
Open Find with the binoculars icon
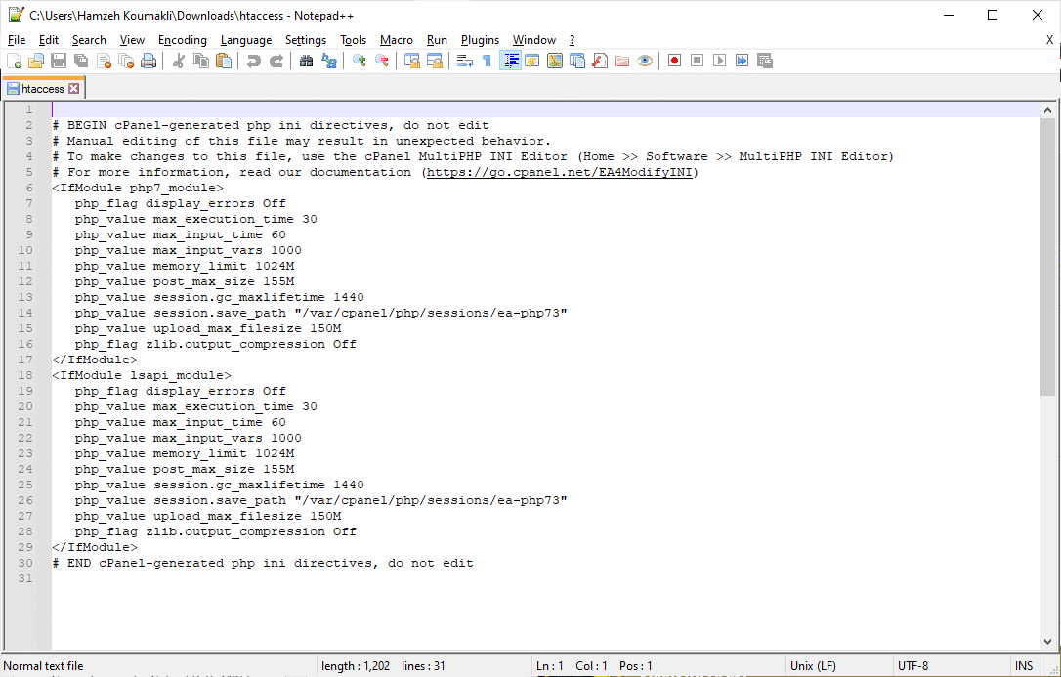pos(306,62)
